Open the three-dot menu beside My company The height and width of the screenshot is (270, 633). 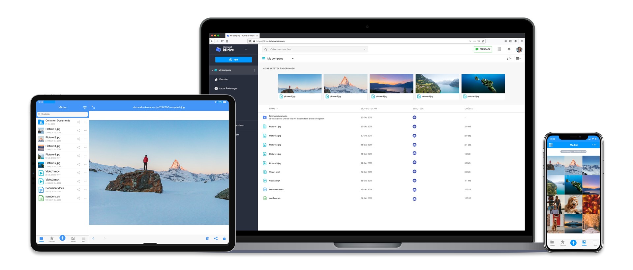[255, 70]
